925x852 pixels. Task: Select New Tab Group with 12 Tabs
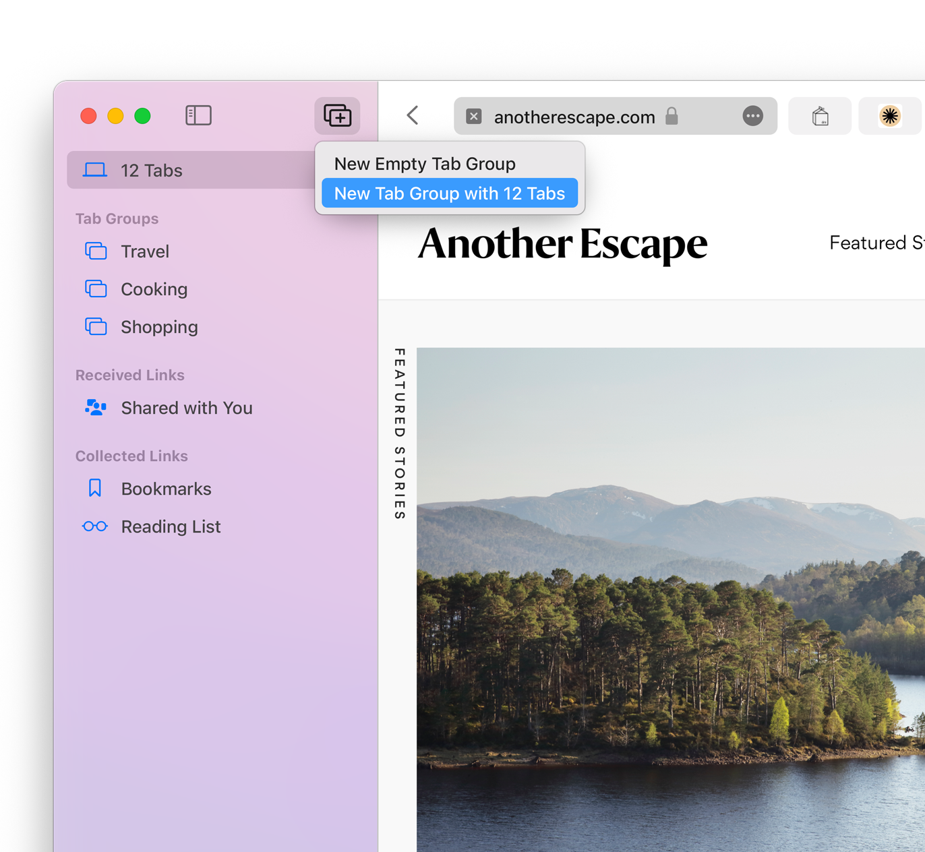pyautogui.click(x=450, y=193)
